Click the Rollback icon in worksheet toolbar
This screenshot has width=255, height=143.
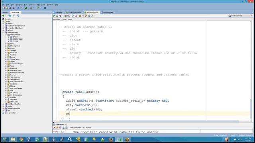[x=76, y=16]
